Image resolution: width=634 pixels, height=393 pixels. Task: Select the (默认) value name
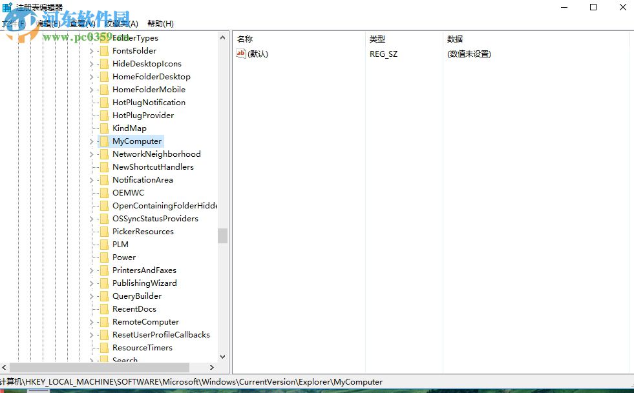[258, 54]
